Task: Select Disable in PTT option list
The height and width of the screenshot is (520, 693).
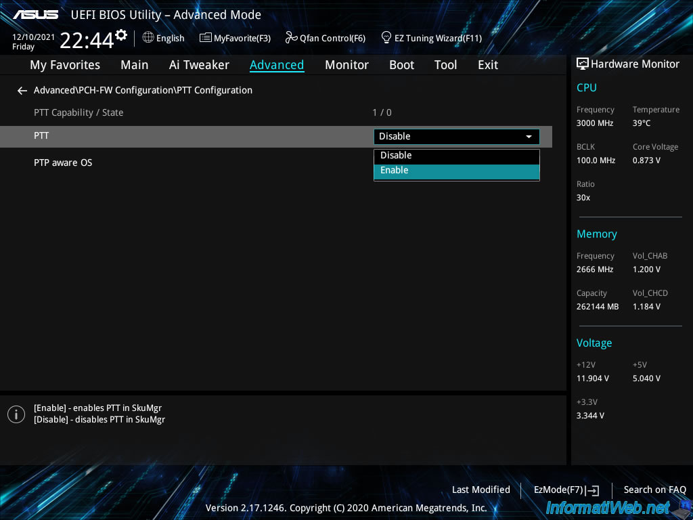Action: click(457, 156)
